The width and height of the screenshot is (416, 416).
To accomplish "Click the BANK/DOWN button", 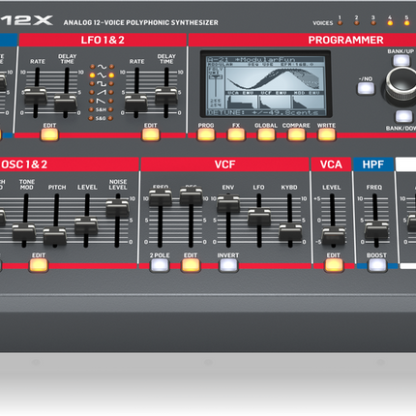I will pyautogui.click(x=403, y=116).
